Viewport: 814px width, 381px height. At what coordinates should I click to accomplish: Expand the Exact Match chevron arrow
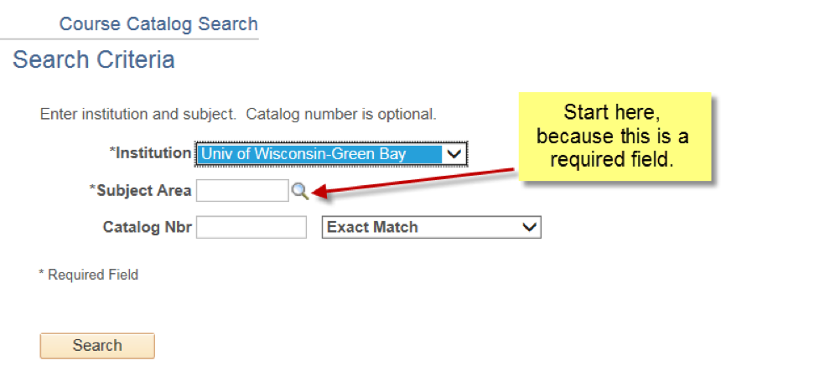click(x=529, y=228)
